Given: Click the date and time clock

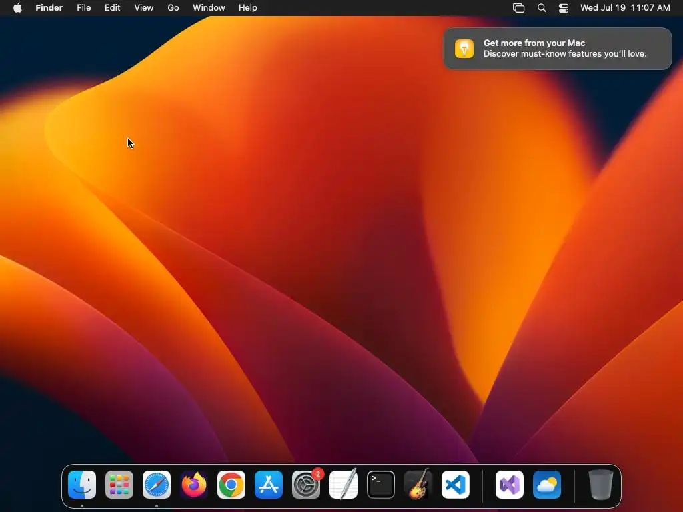Looking at the screenshot, I should click(625, 7).
